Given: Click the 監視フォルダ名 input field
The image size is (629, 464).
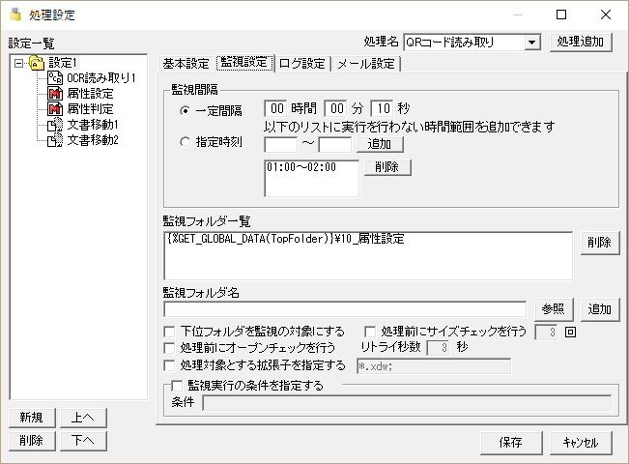Looking at the screenshot, I should pyautogui.click(x=345, y=309).
